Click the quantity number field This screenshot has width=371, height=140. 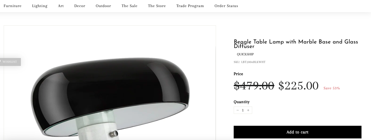tap(243, 110)
